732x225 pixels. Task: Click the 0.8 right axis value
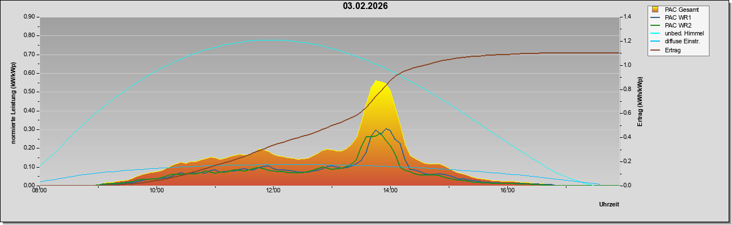pos(627,89)
